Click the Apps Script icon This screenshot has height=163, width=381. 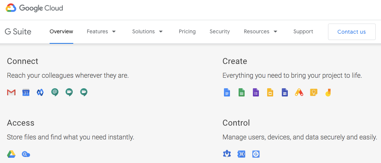pos(299,92)
